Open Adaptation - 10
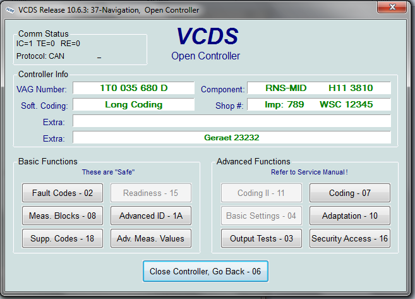This screenshot has width=415, height=299. [350, 216]
